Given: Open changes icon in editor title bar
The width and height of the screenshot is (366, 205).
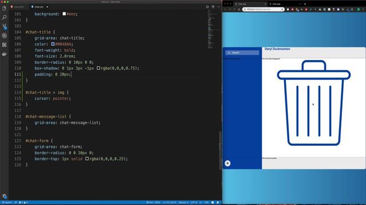Looking at the screenshot, I should point(207,7).
